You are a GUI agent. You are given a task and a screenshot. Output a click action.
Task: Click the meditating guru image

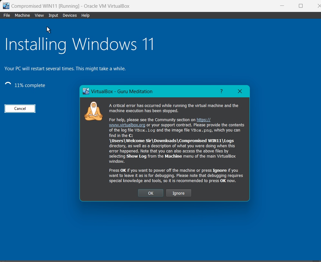point(94,111)
